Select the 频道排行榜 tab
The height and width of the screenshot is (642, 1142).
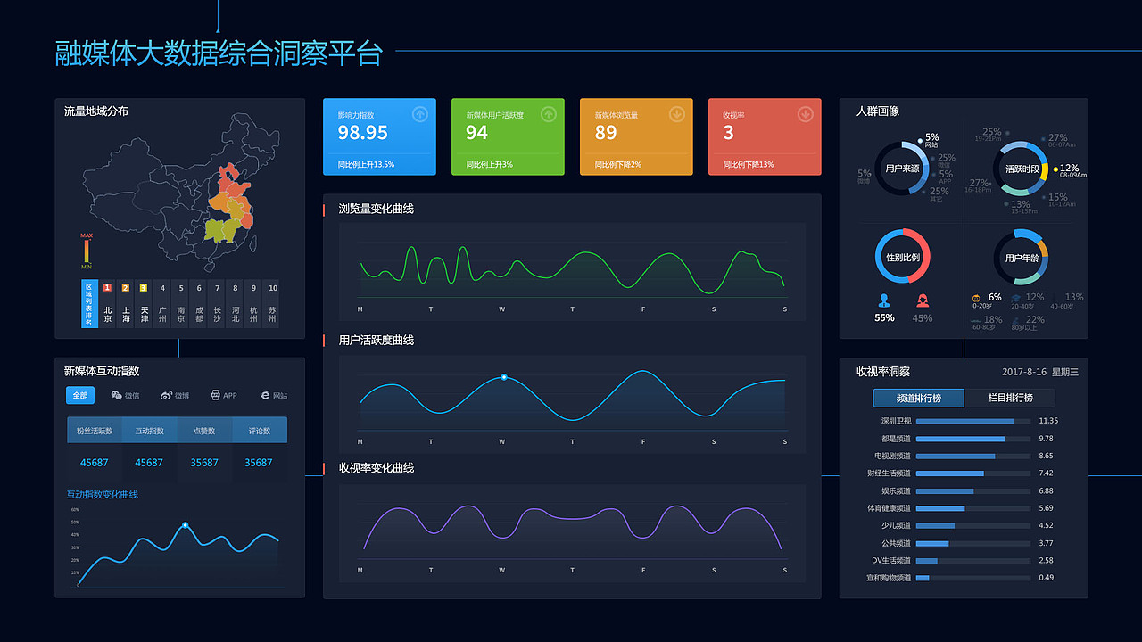(920, 398)
